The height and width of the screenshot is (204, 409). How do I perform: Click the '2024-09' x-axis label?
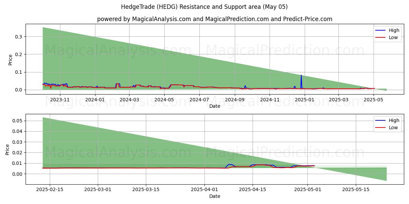pyautogui.click(x=234, y=100)
